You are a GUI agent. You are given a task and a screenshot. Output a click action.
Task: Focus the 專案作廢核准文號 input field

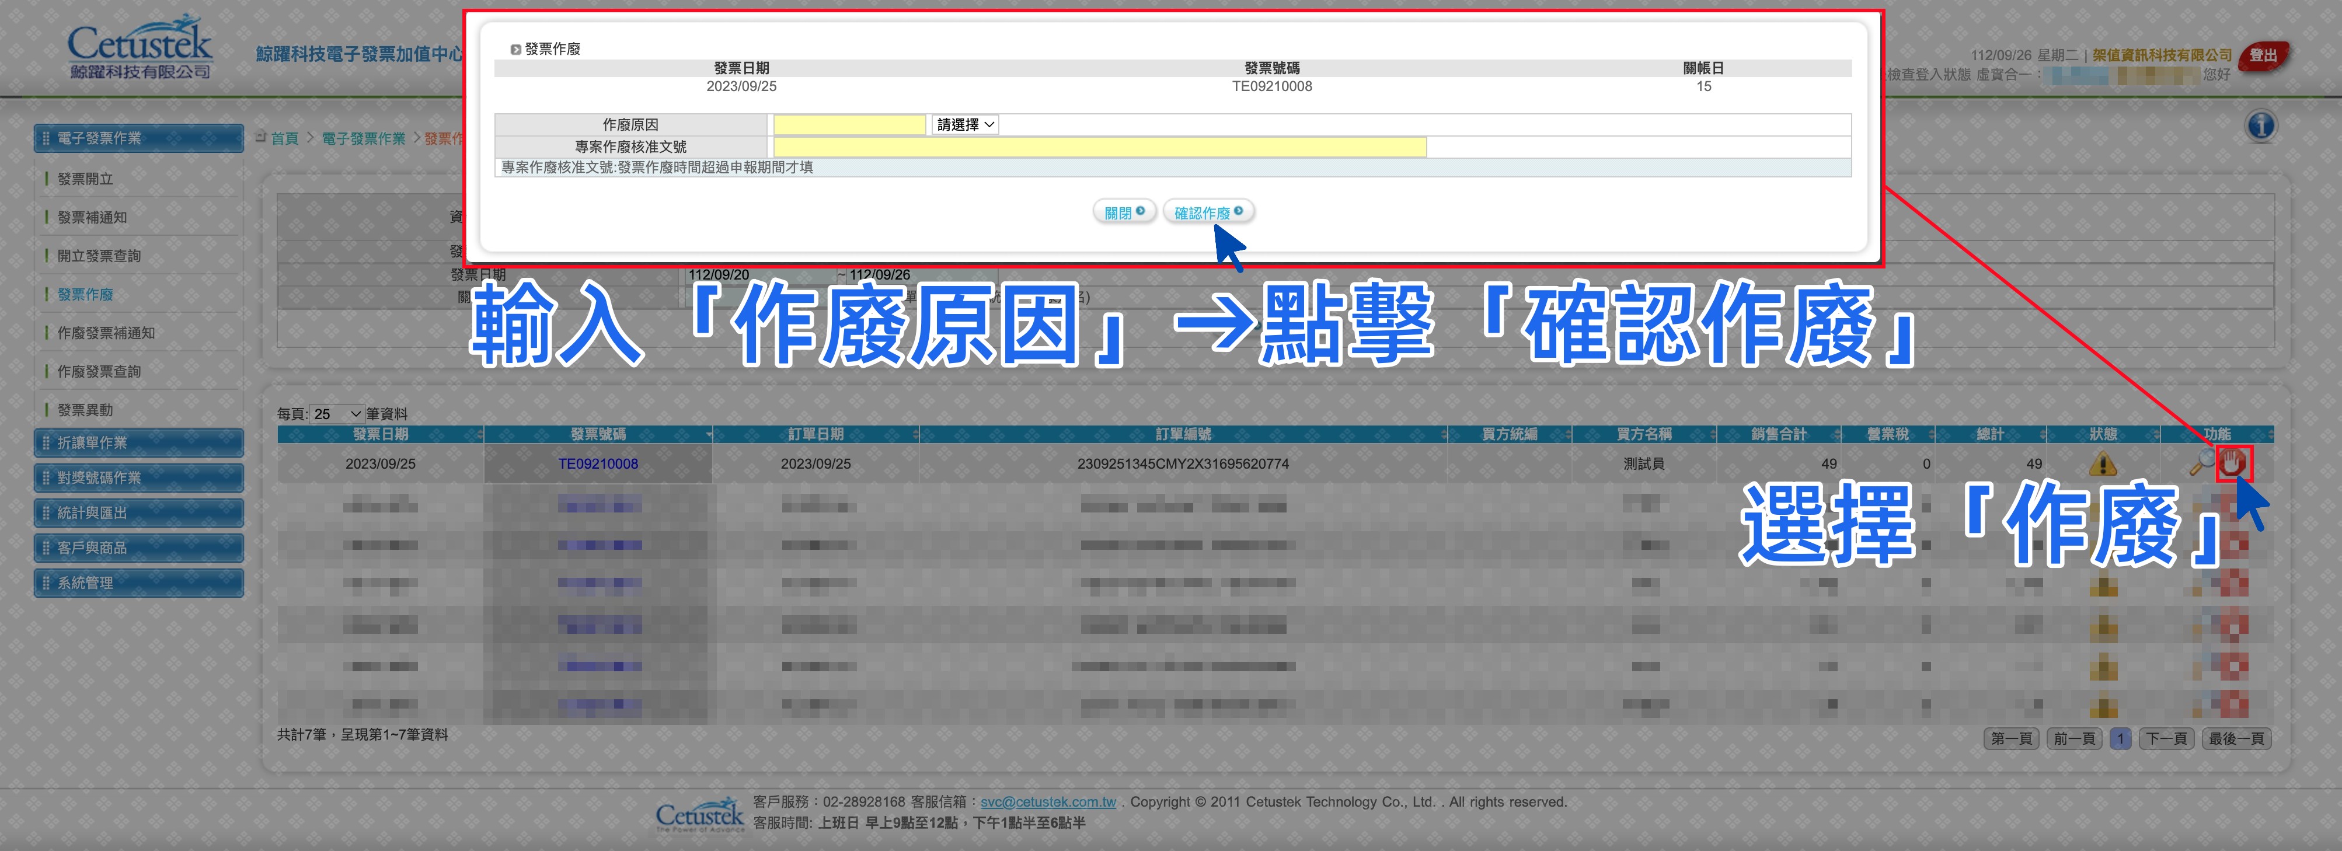pos(1099,147)
